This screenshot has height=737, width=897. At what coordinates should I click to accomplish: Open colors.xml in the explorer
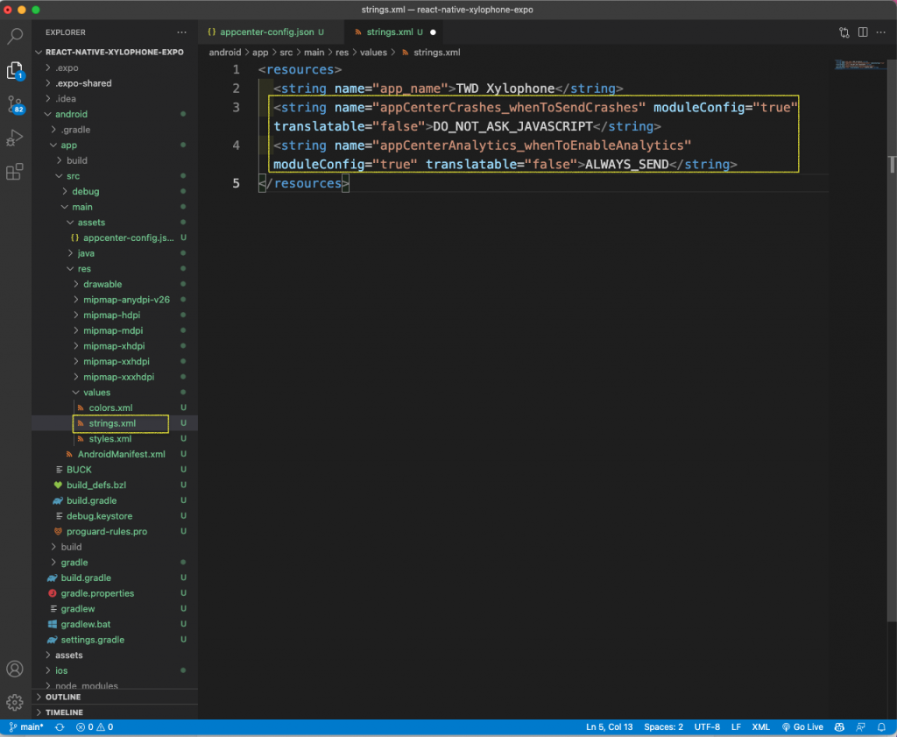point(115,407)
